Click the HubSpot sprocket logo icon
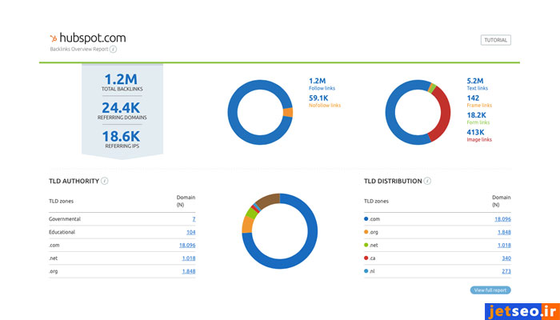Viewport: 560px width, 320px height. click(x=54, y=38)
